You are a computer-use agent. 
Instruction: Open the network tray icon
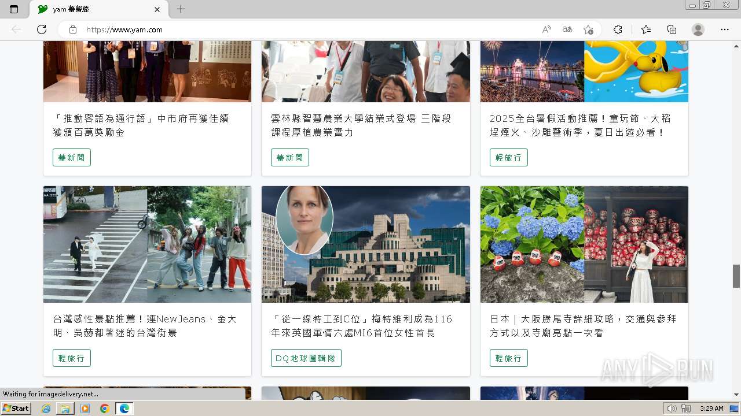(x=686, y=408)
